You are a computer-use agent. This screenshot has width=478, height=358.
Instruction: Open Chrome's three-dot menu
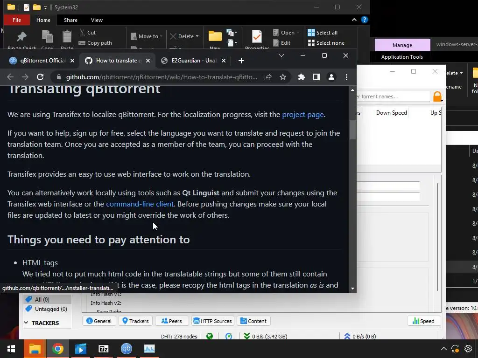(346, 77)
